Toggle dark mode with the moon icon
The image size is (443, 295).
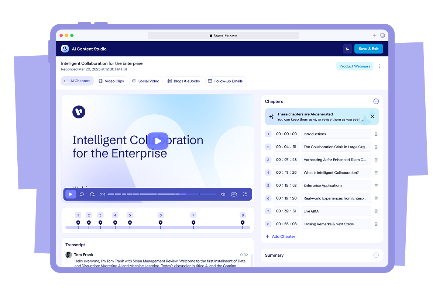point(347,49)
